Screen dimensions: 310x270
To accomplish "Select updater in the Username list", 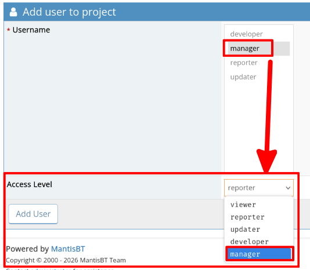I will click(x=258, y=77).
